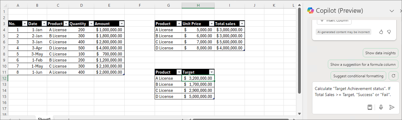Select cell with $ 2,900,000.00 target
402x120 pixels.
click(198, 90)
